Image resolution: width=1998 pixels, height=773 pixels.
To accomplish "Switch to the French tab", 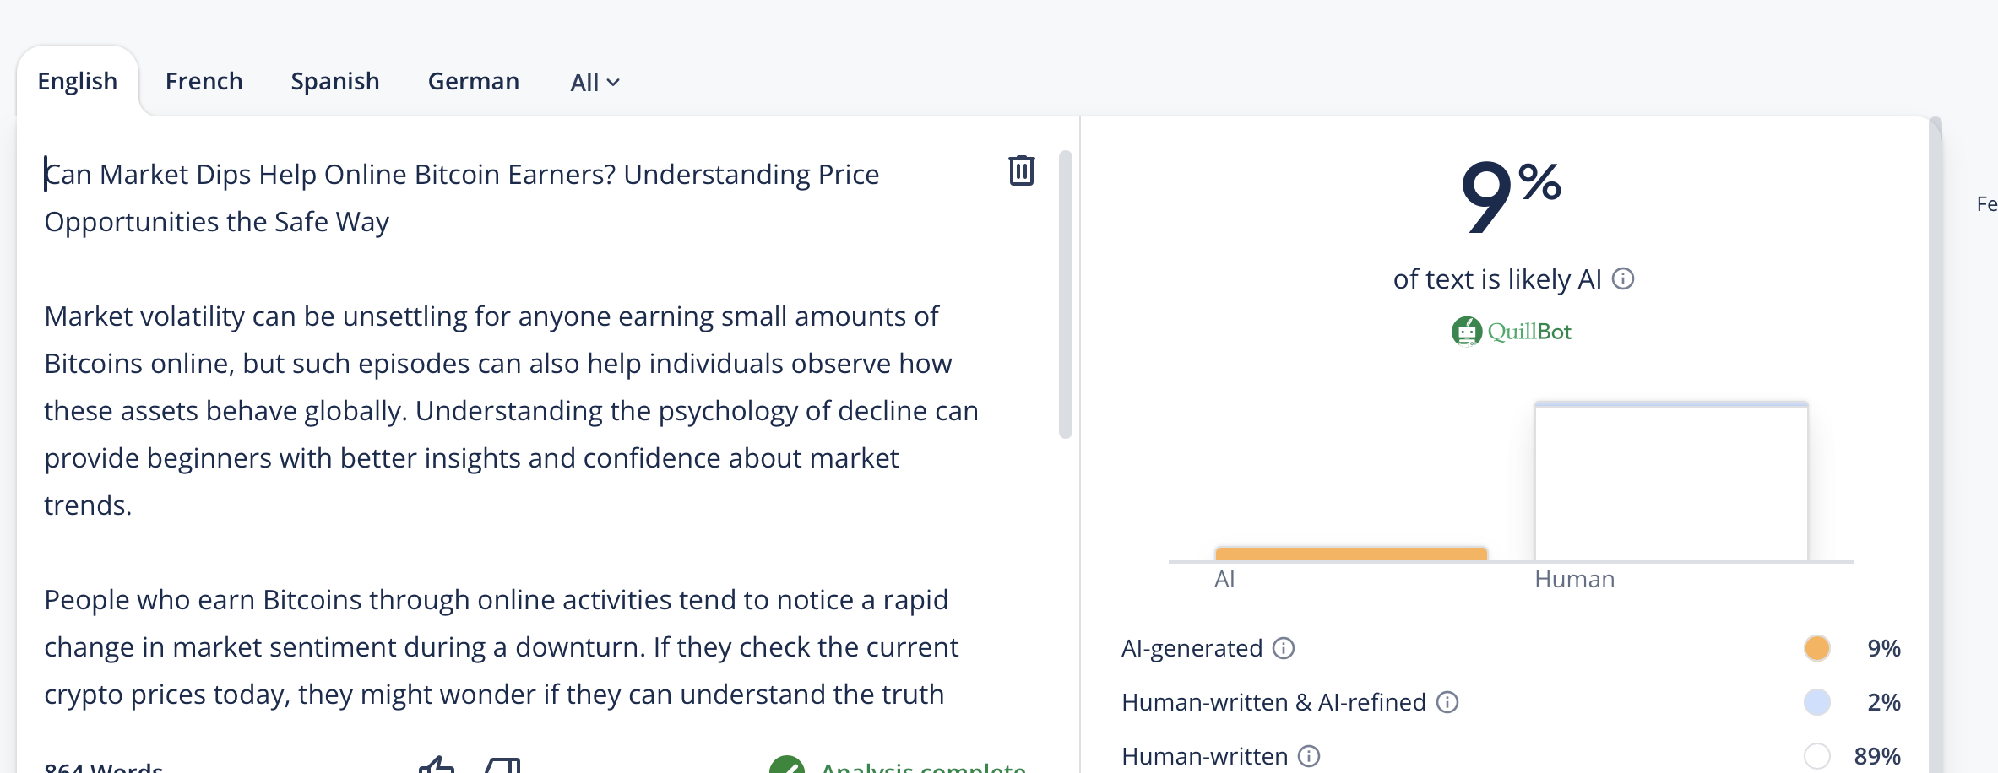I will pos(204,81).
